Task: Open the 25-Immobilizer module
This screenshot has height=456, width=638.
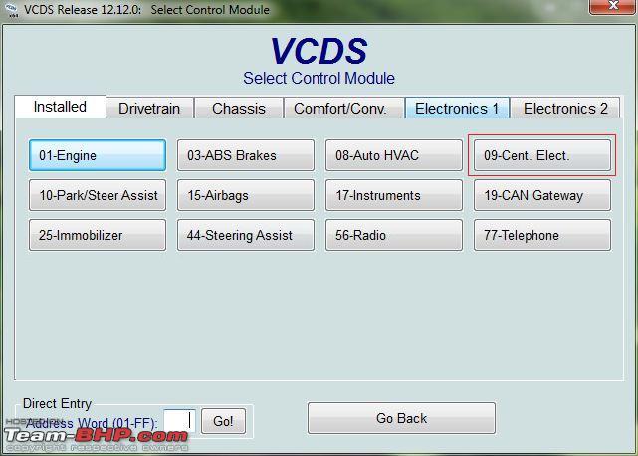Action: click(98, 235)
